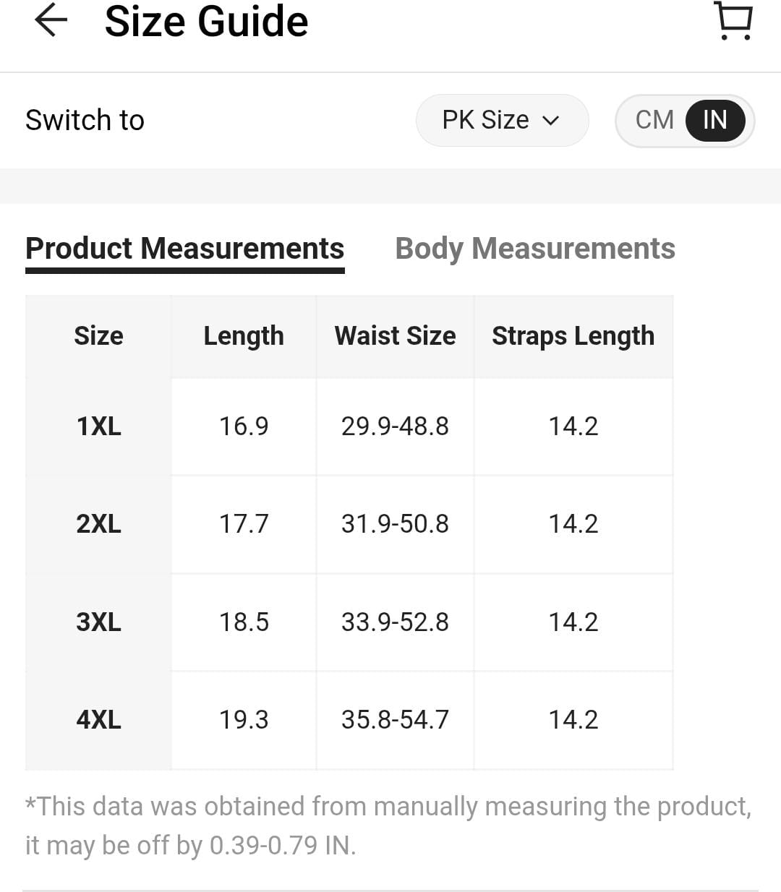Select the 3XL waist size range
This screenshot has height=892, width=781.
pyautogui.click(x=395, y=622)
